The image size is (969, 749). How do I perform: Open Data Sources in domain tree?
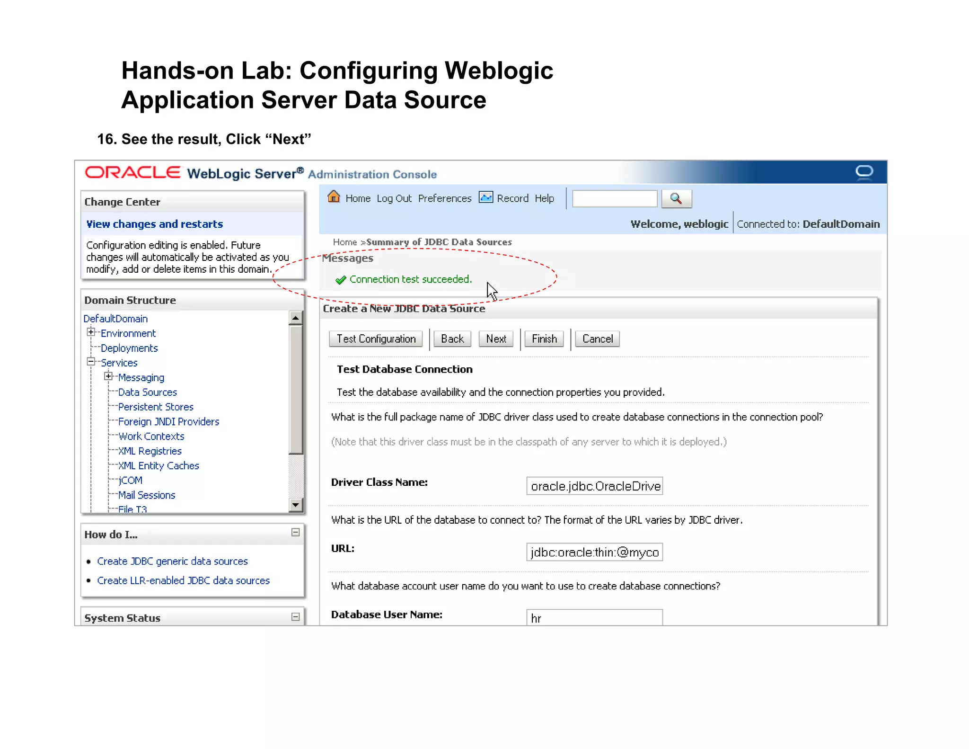(x=147, y=392)
